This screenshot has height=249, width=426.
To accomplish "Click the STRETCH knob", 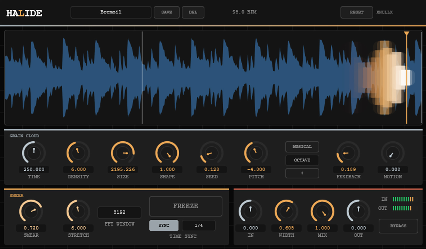I will pos(78,211).
